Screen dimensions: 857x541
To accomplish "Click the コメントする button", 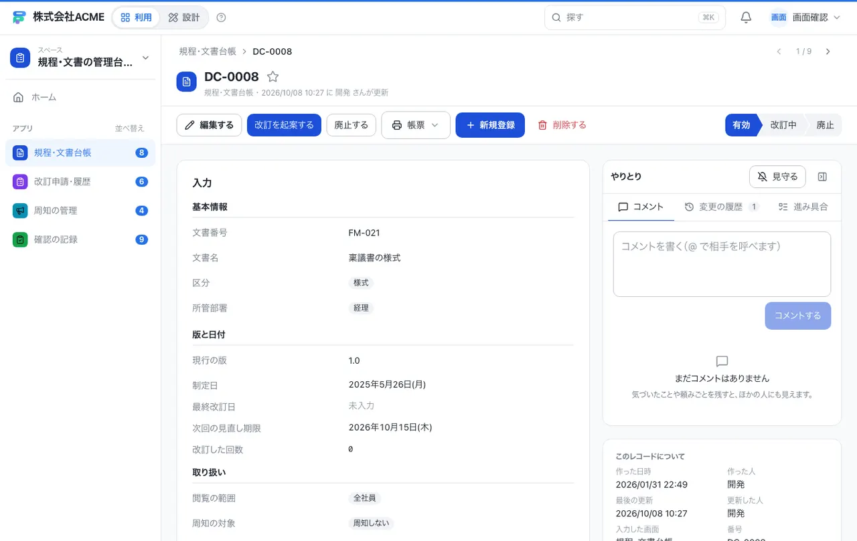I will pos(797,316).
